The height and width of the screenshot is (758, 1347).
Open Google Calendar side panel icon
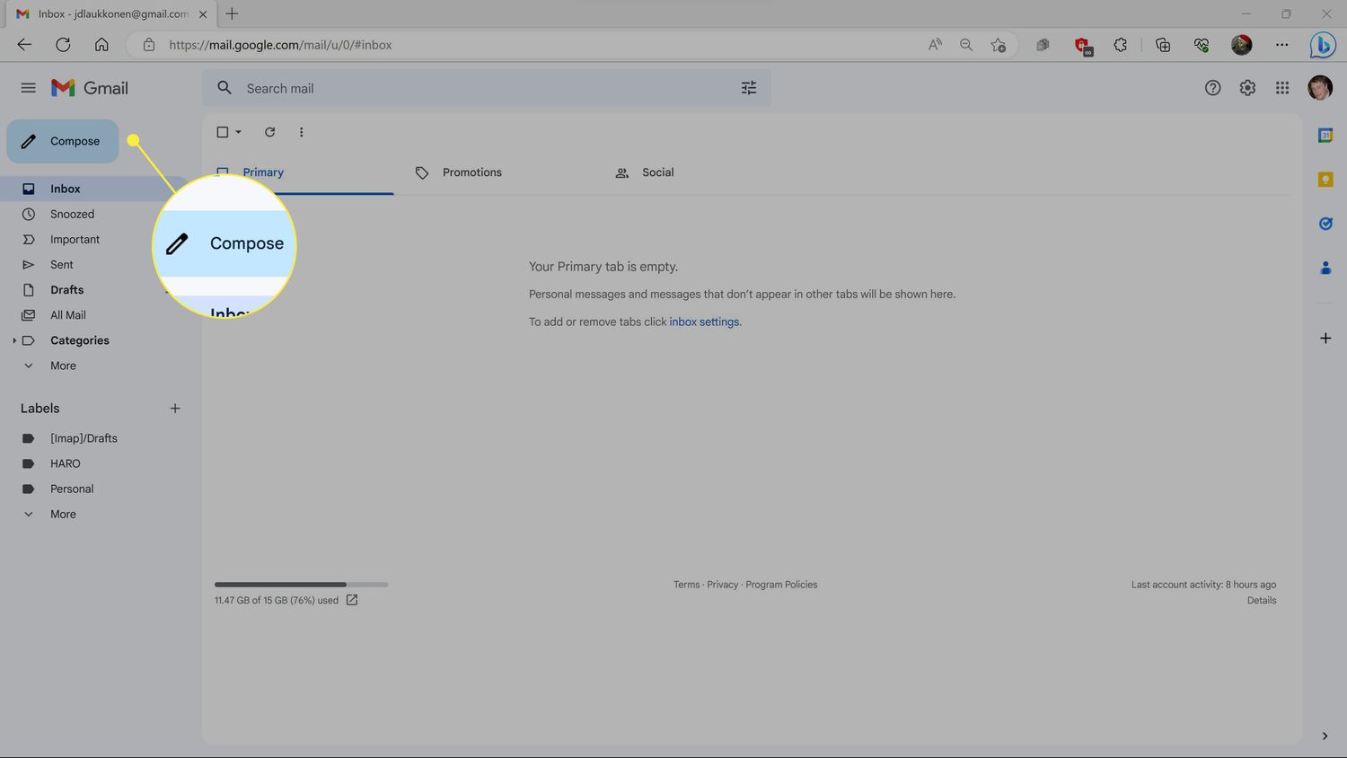1325,136
